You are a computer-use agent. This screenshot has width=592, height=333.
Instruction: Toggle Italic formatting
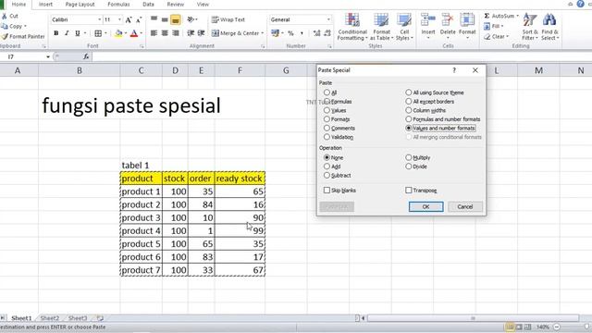click(67, 33)
